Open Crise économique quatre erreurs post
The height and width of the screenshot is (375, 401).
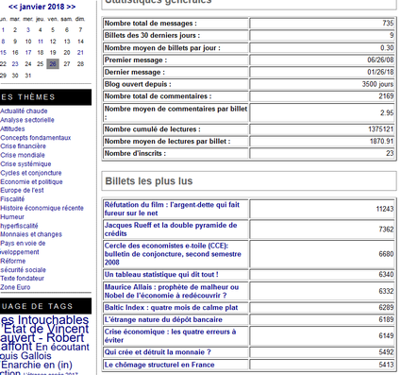170,335
